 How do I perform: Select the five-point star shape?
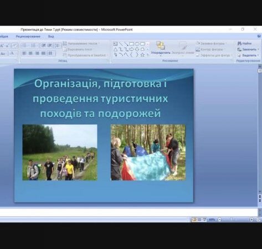click(x=142, y=55)
